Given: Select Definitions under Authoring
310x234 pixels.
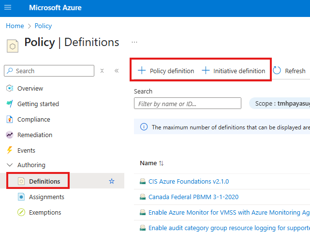Looking at the screenshot, I should click(x=44, y=181).
